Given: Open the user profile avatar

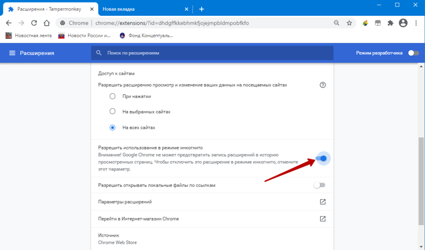Looking at the screenshot, I should pos(403,23).
